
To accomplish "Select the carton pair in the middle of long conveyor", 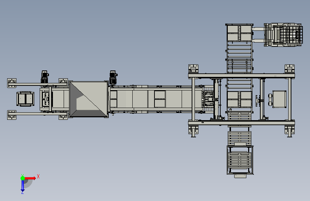I will point(160,99).
